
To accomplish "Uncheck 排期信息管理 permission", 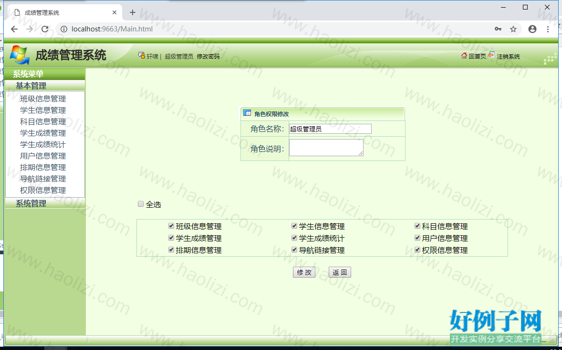I will coord(171,250).
